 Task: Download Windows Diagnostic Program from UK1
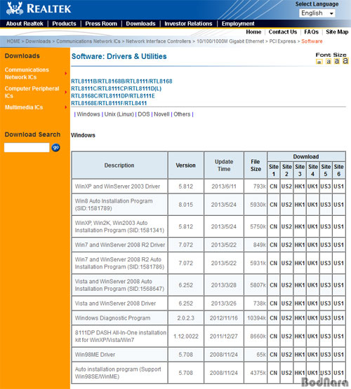[312, 318]
